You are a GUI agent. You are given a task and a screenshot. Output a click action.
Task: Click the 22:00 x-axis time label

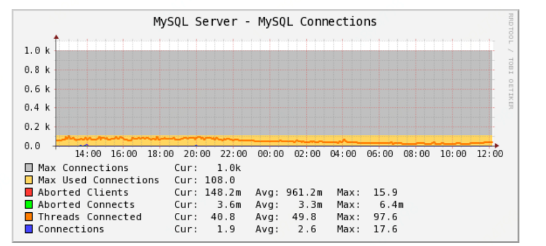[233, 154]
